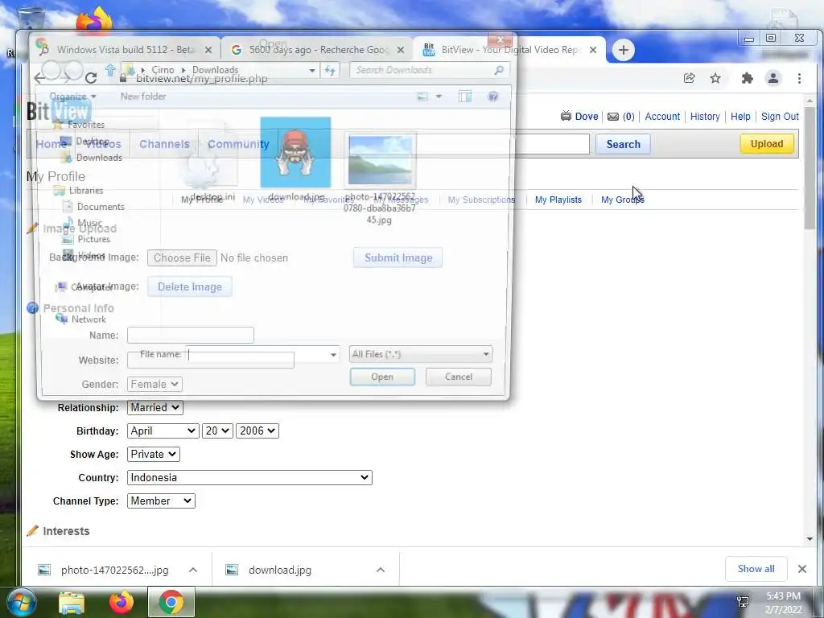Select the desktop.ini file icon
Viewport: 824px width, 618px height.
point(208,155)
